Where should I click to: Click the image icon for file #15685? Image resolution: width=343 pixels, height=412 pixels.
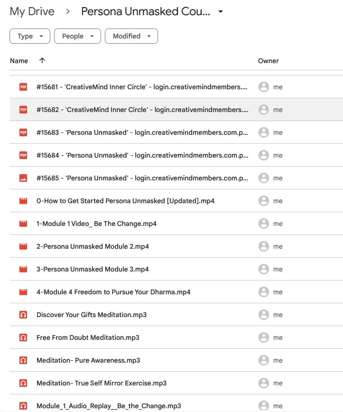(x=23, y=178)
